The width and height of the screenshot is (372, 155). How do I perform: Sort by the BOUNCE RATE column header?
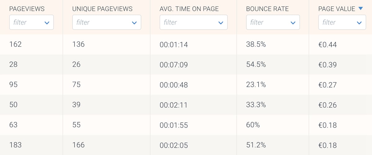(x=267, y=9)
